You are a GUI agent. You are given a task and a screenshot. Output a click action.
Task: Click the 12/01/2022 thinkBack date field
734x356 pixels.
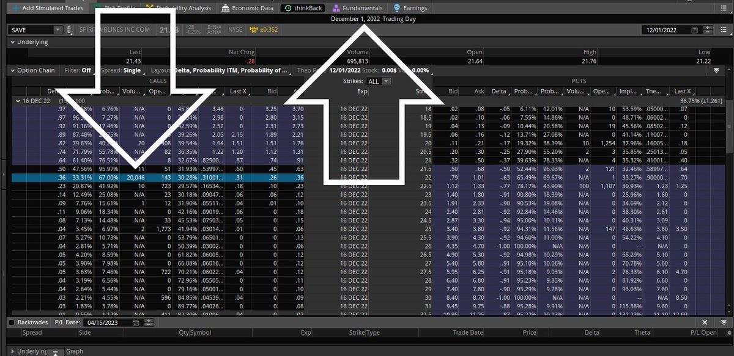[x=666, y=29]
